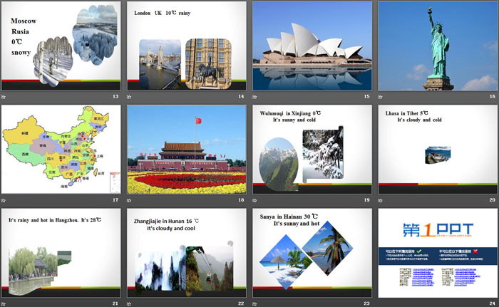This screenshot has width=499, height=307.
Task: Click animation star icon under slide 13
Action: pos(4,97)
